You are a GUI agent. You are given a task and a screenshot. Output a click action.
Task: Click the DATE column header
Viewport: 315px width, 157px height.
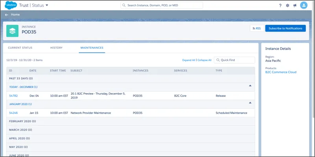coord(33,71)
